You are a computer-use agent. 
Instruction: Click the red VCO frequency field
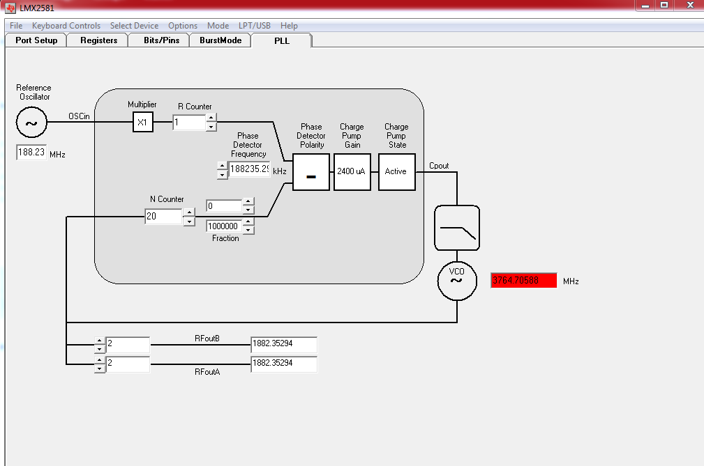click(x=523, y=281)
